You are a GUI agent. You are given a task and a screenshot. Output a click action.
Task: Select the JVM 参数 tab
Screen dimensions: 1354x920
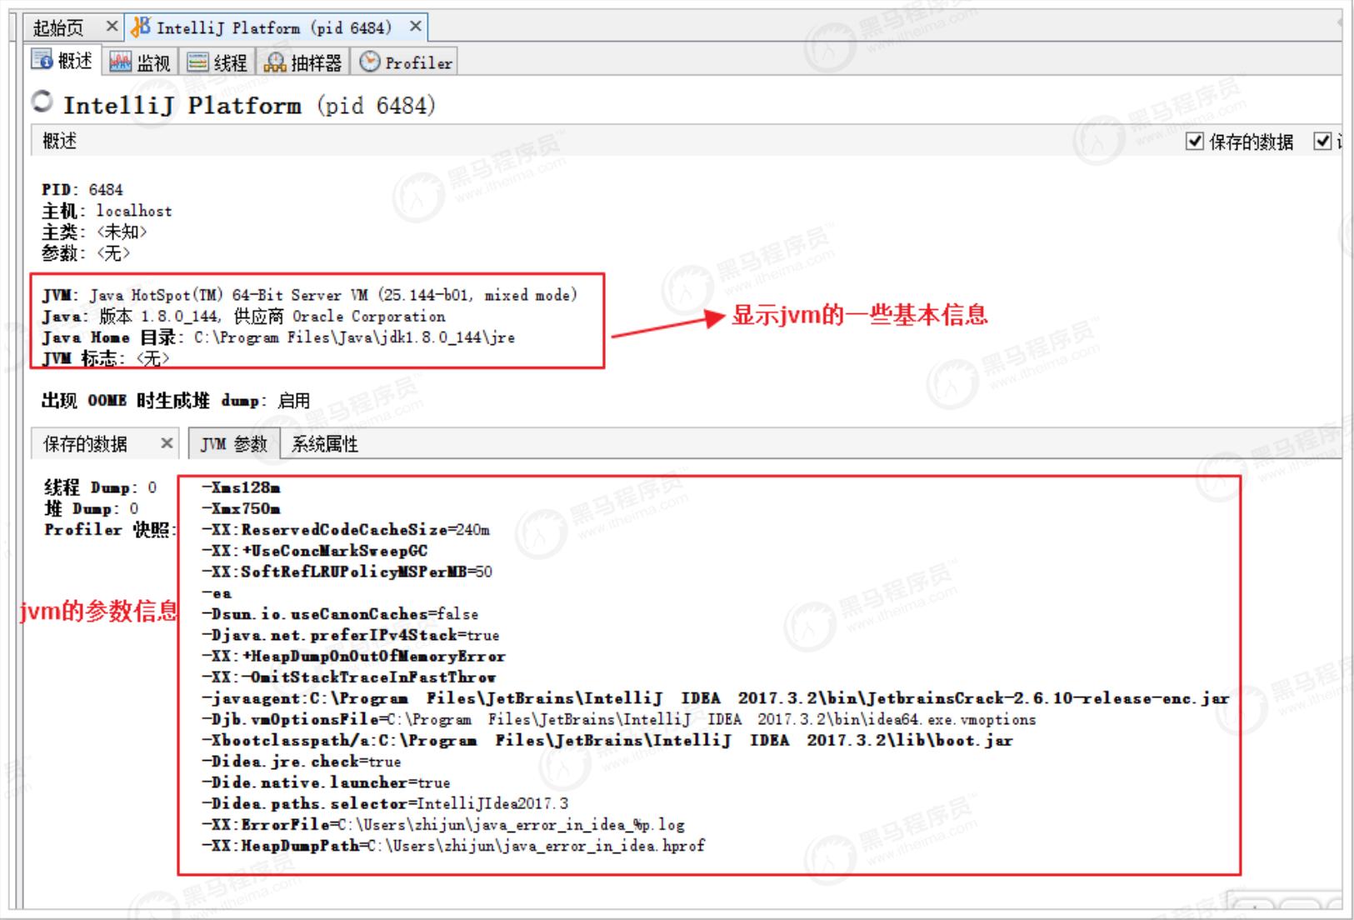[234, 444]
